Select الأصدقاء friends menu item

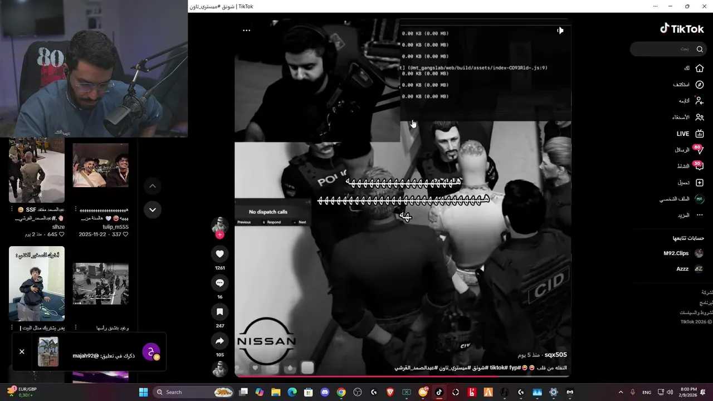[681, 118]
